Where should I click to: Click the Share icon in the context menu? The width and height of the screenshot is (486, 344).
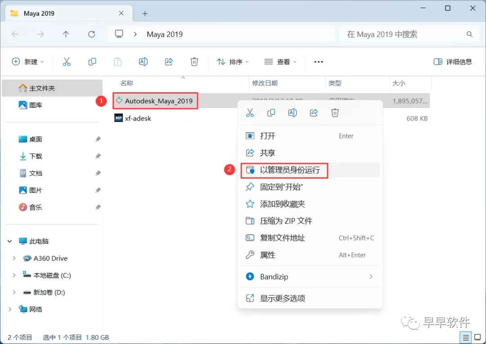[314, 113]
